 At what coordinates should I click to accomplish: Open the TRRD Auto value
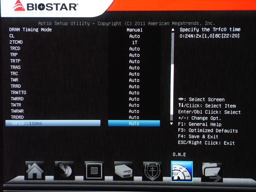[x=134, y=86]
